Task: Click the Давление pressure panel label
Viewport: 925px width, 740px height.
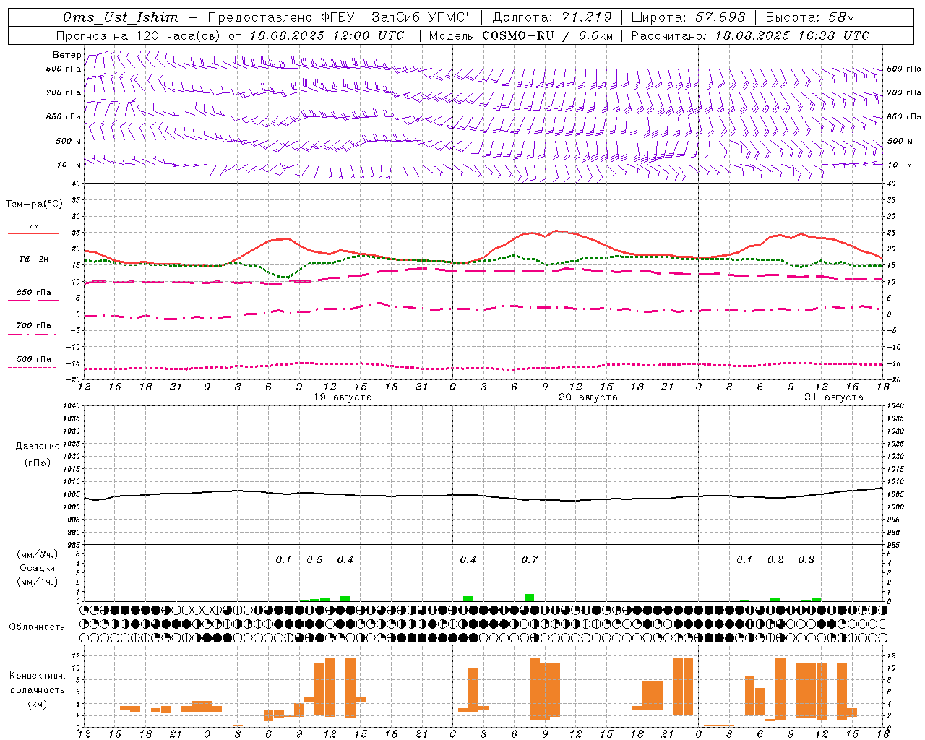Action: tap(38, 447)
